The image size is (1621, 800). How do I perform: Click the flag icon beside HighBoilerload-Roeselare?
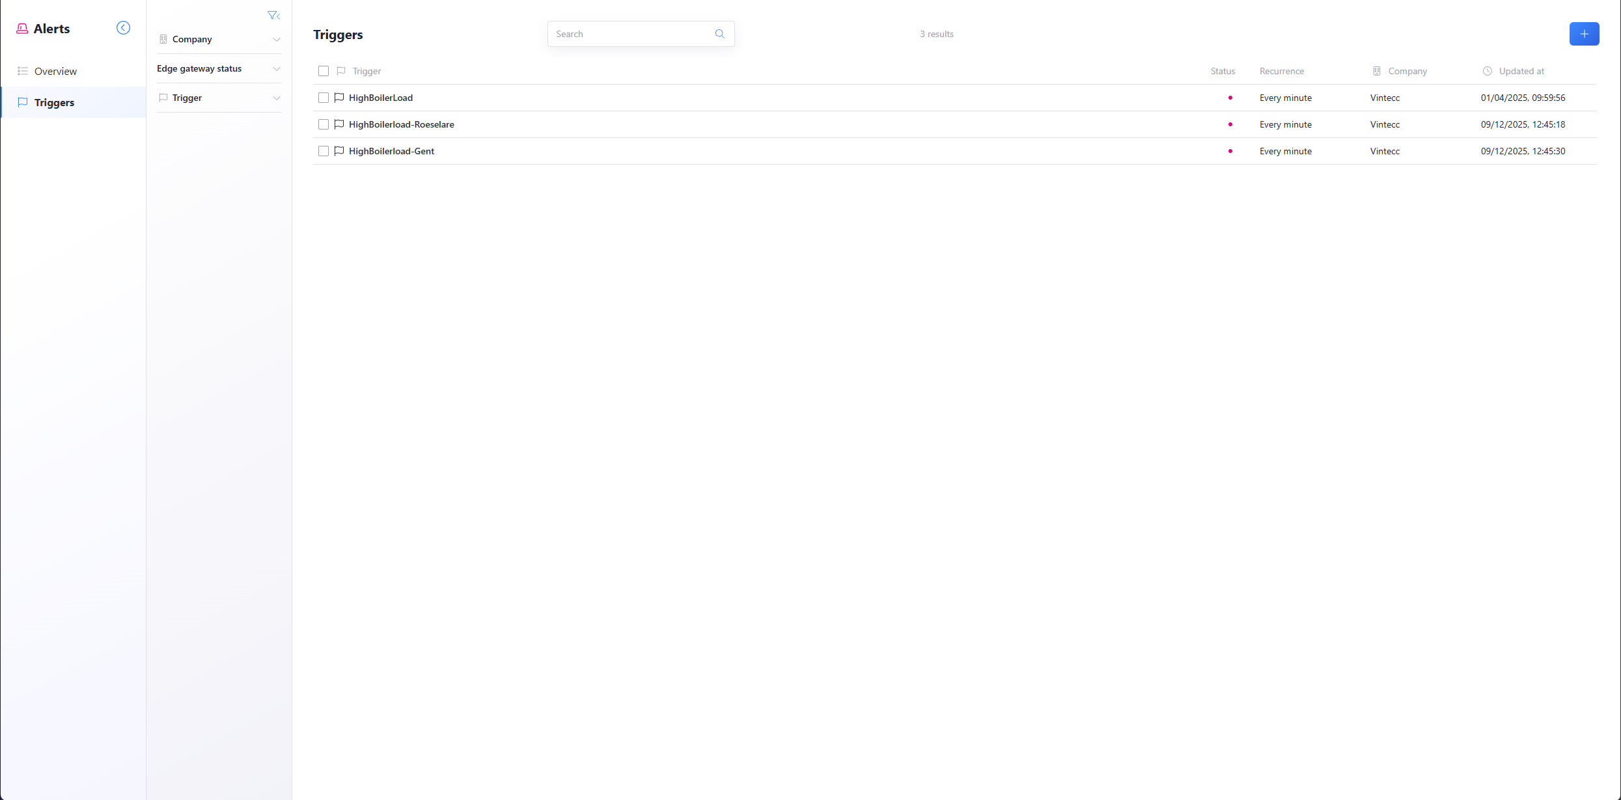(x=339, y=124)
